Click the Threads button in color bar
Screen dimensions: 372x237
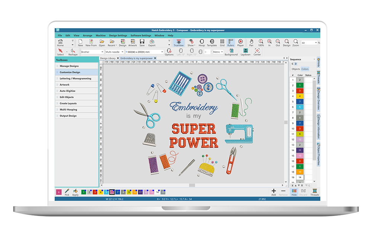pos(314,192)
